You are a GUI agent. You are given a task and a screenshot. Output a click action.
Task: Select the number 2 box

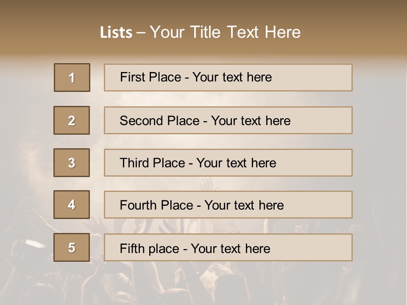pos(72,120)
